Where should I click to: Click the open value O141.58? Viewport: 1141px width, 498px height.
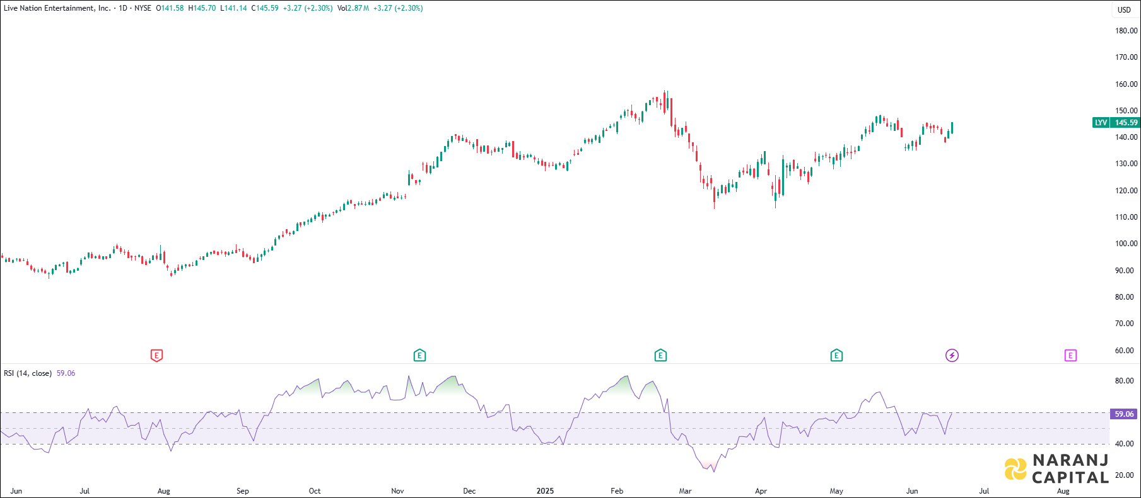click(170, 8)
